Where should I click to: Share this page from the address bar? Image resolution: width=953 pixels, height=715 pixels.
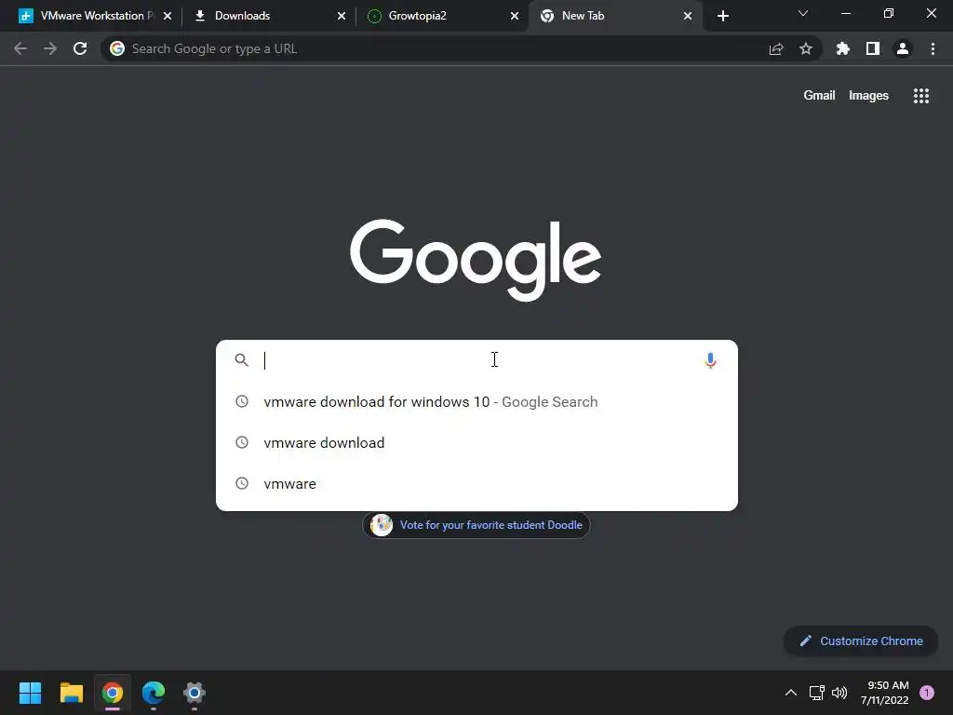(776, 48)
